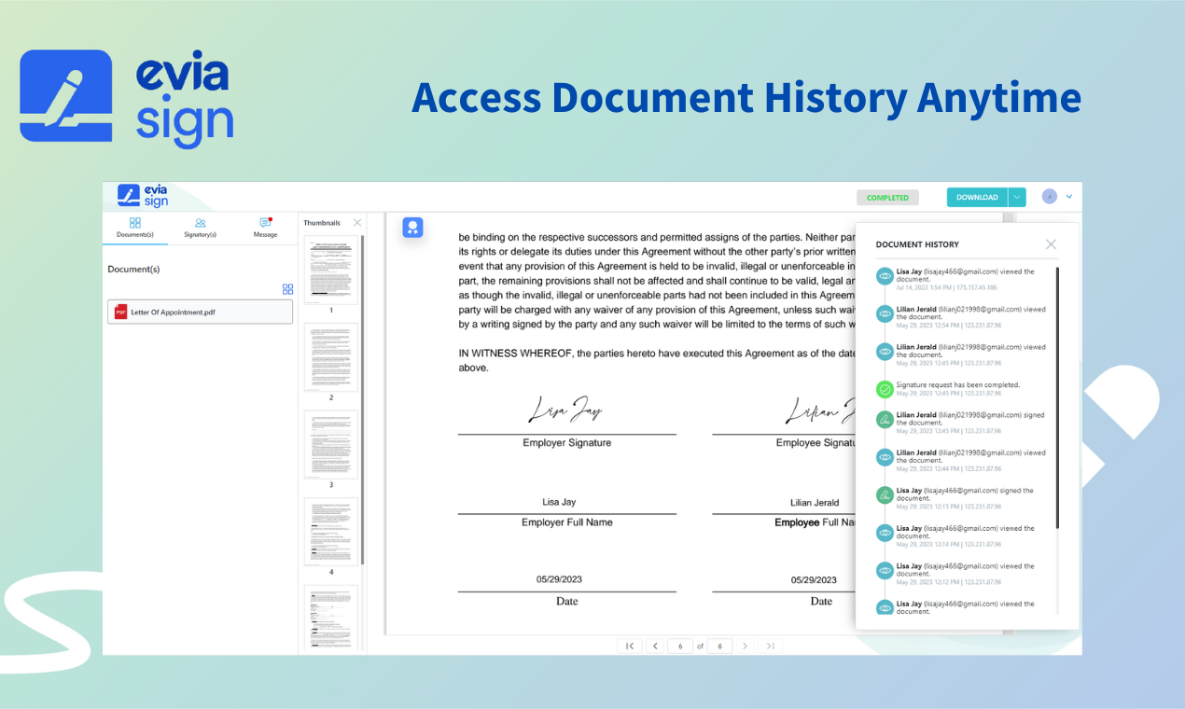Go to the previous page
This screenshot has width=1185, height=709.
pos(655,646)
